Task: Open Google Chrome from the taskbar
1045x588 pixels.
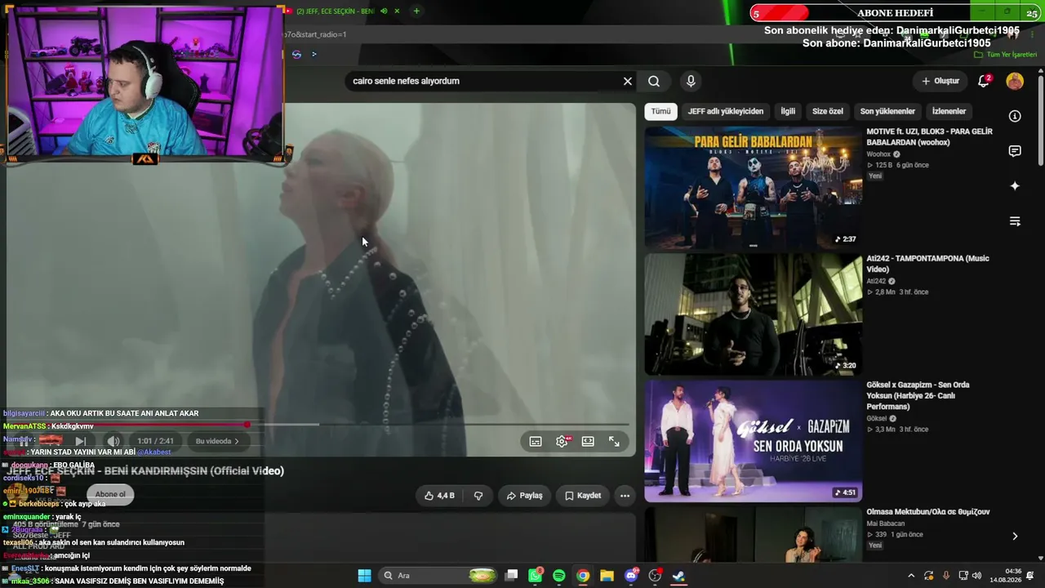Action: point(583,576)
